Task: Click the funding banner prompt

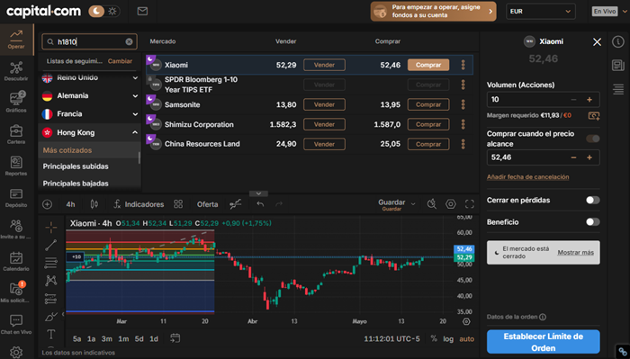Action: [x=433, y=11]
